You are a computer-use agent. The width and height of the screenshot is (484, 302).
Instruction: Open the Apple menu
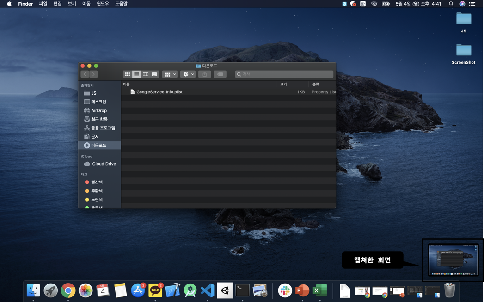click(x=9, y=4)
